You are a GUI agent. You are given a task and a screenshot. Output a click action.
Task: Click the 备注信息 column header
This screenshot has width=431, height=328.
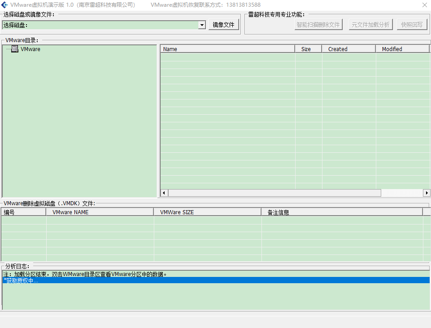coord(342,212)
